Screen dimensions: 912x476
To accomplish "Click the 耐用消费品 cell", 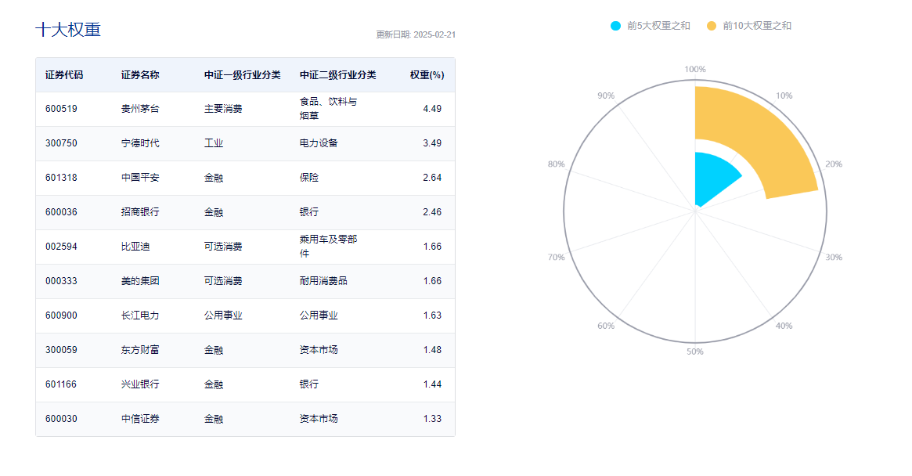I will pos(323,281).
